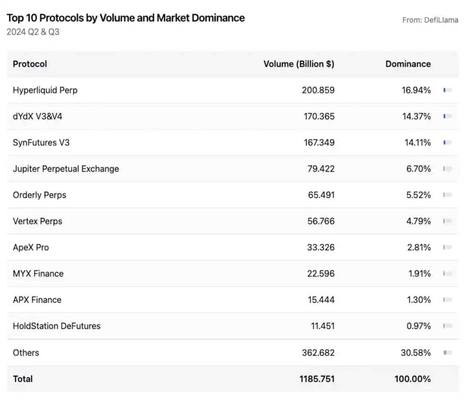Click the Jupiter Perpetual Exchange dominance bar

pyautogui.click(x=447, y=169)
